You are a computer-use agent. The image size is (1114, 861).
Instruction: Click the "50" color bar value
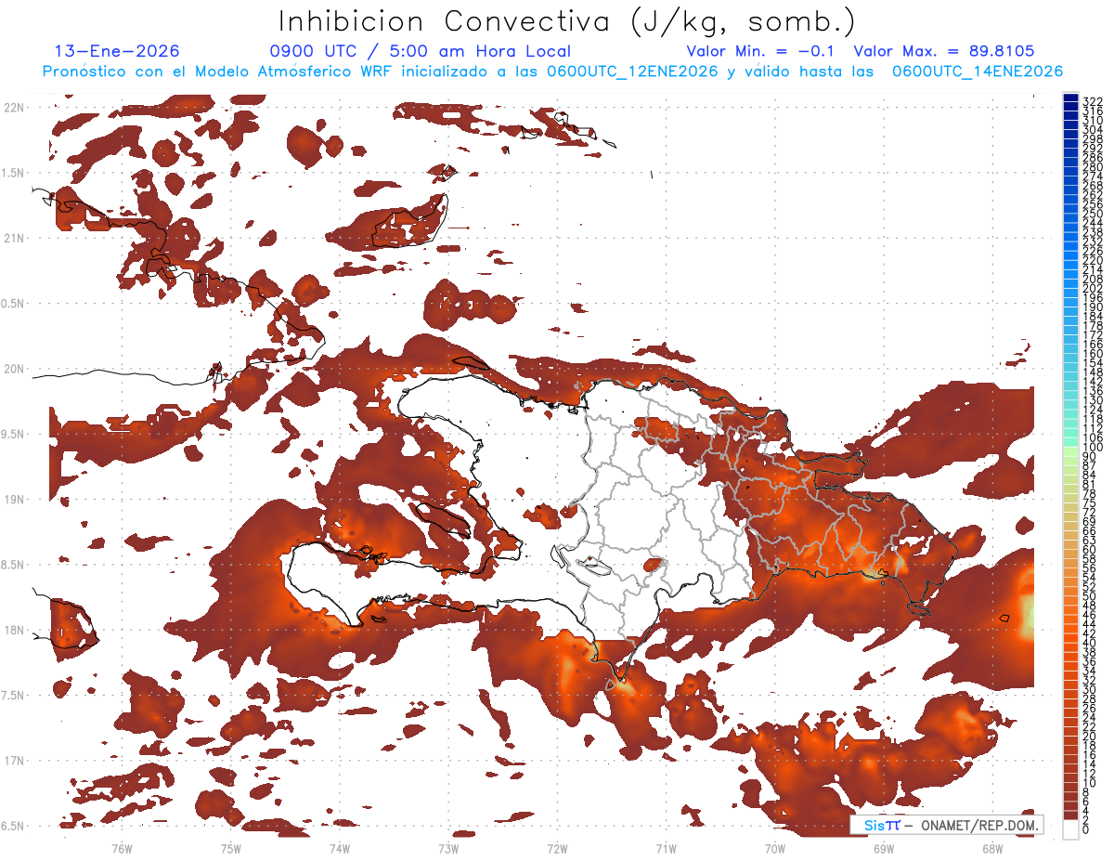pyautogui.click(x=1089, y=596)
